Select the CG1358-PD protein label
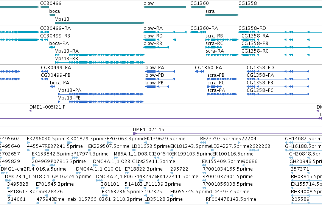Image resolution: width=322 pixels, height=205 pixels. coord(260,68)
